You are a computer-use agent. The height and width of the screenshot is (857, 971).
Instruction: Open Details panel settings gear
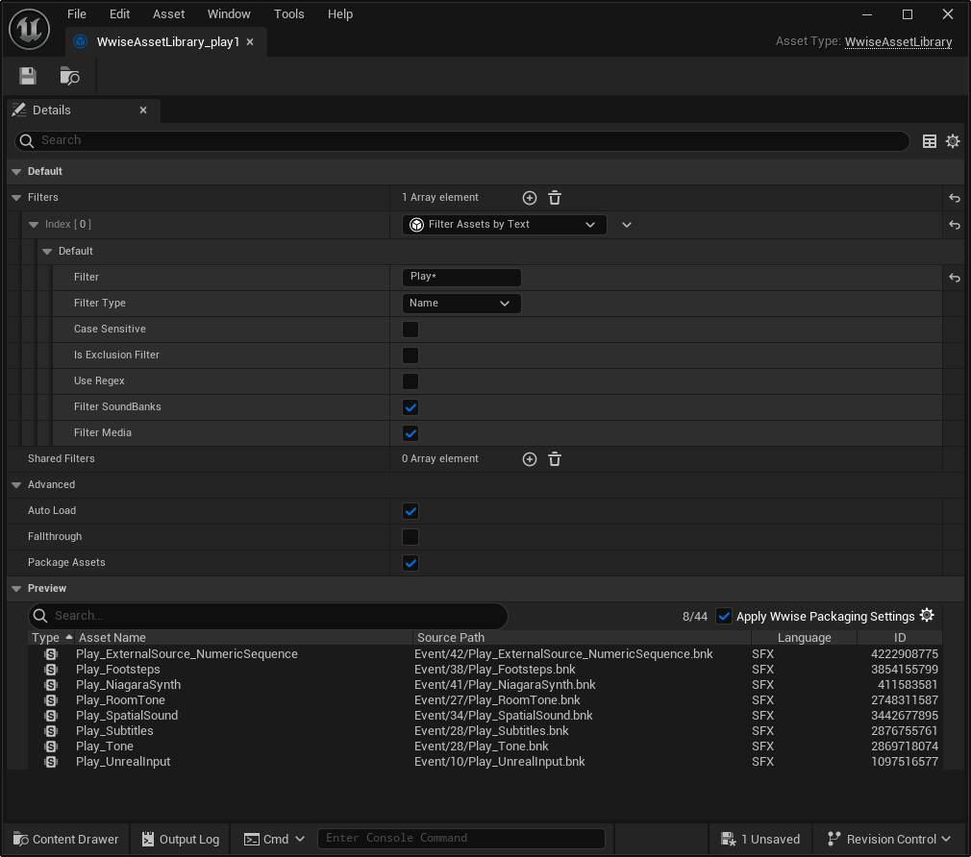pyautogui.click(x=953, y=141)
